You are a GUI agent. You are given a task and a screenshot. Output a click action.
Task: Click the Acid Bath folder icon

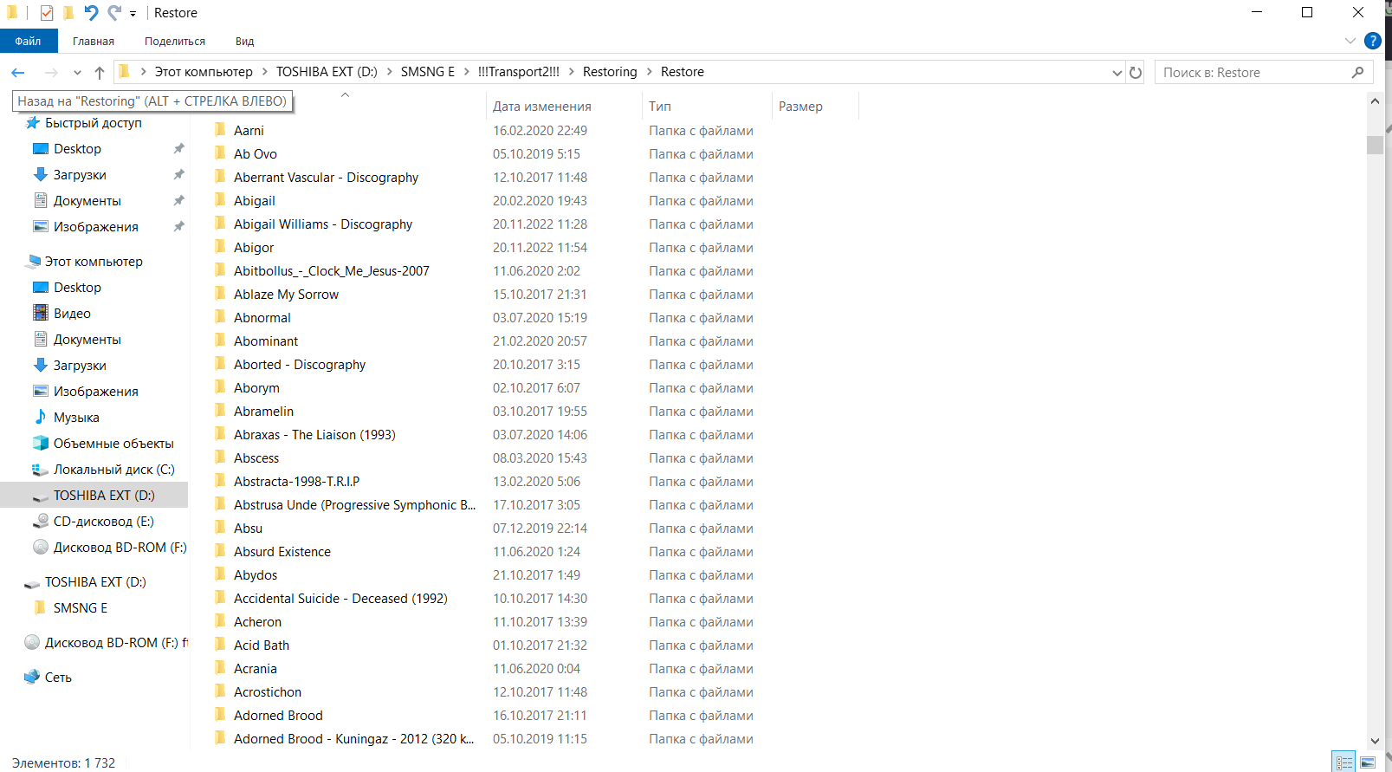[220, 645]
